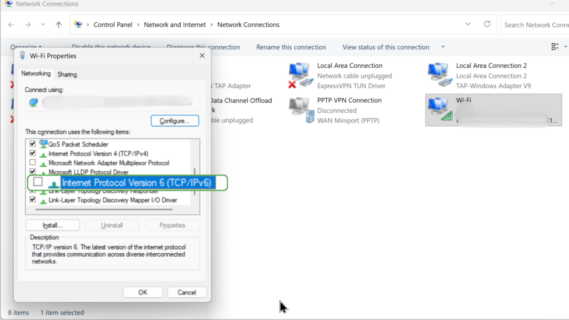Select Microsoft LLDP Protocol Driver row

(x=88, y=172)
